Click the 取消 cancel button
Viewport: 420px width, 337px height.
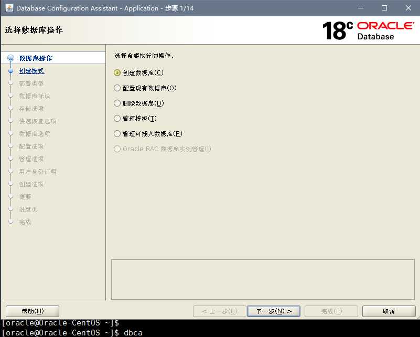(389, 311)
